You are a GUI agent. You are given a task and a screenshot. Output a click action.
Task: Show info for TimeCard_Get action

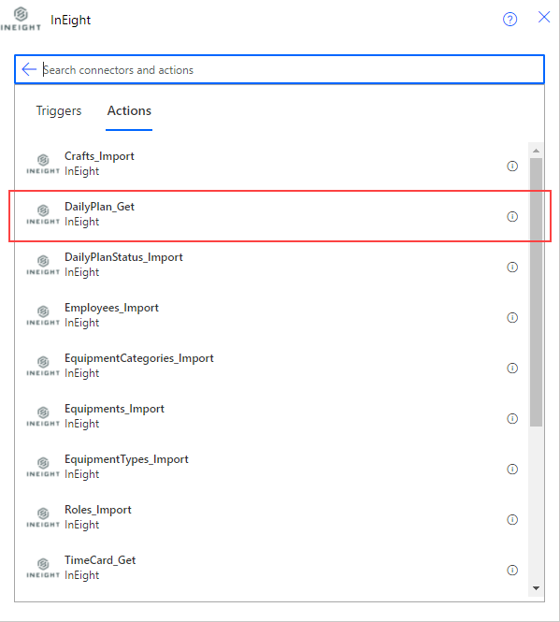512,570
